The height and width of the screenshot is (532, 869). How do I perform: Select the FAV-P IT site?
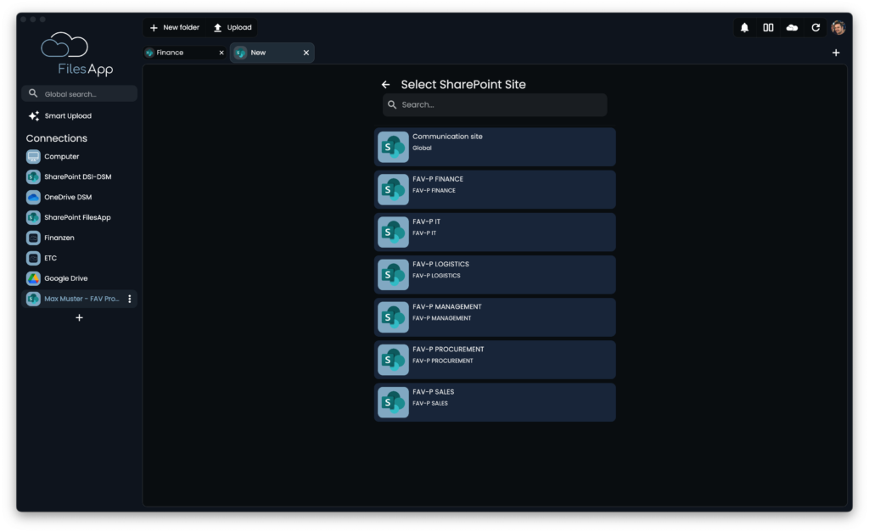[495, 232]
